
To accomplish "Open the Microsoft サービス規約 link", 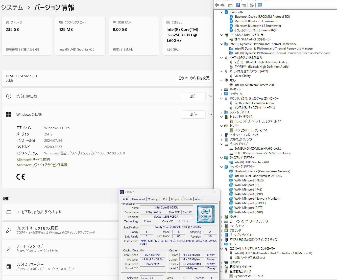I will (33, 160).
